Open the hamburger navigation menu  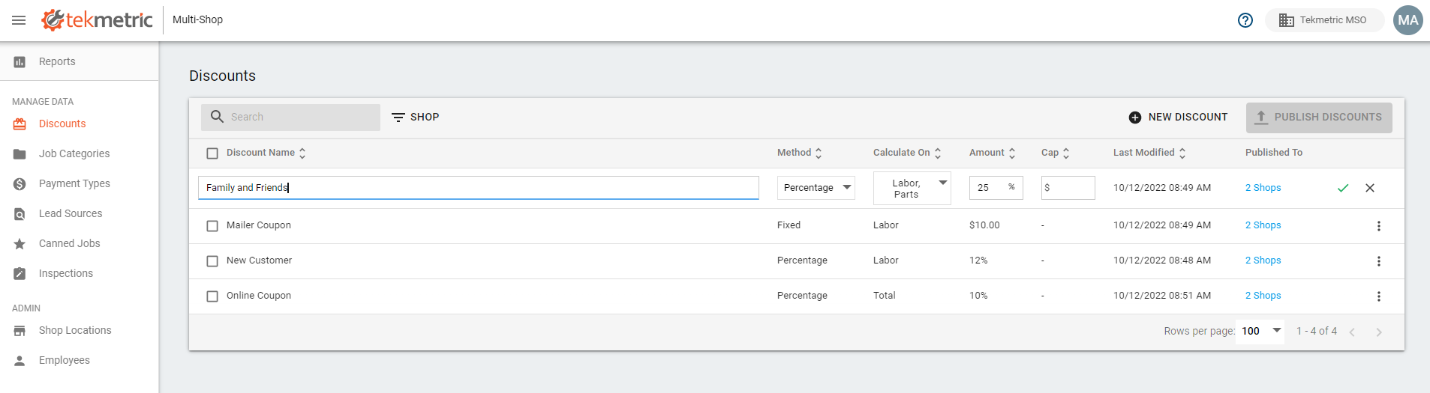pos(19,20)
